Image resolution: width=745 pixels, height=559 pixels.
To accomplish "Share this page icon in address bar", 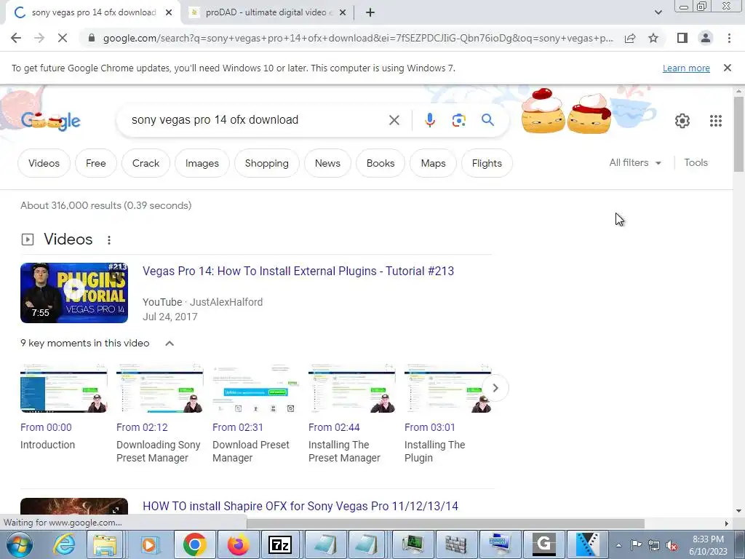I will [x=630, y=38].
